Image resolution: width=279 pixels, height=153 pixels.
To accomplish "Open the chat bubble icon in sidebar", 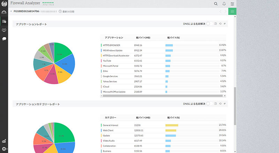I will tap(4, 39).
